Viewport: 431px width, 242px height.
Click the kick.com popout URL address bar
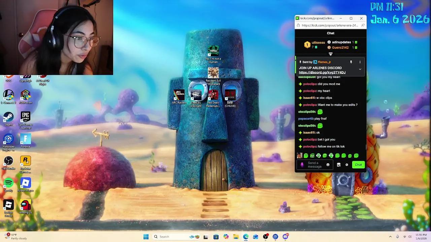pyautogui.click(x=330, y=25)
